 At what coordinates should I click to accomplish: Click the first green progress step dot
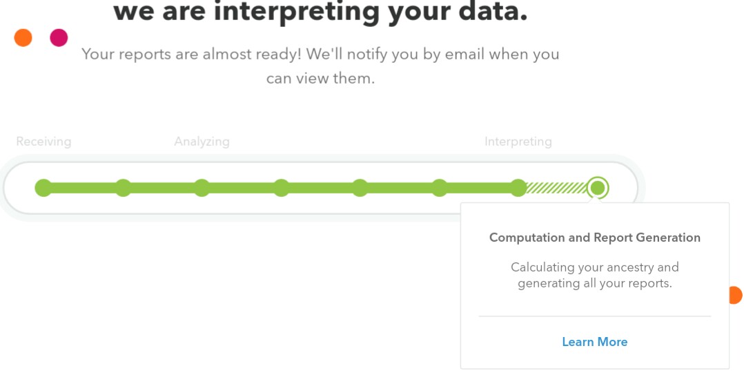pos(43,188)
